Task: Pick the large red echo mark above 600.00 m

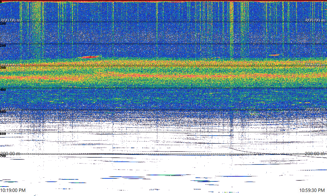Action: click(x=90, y=57)
